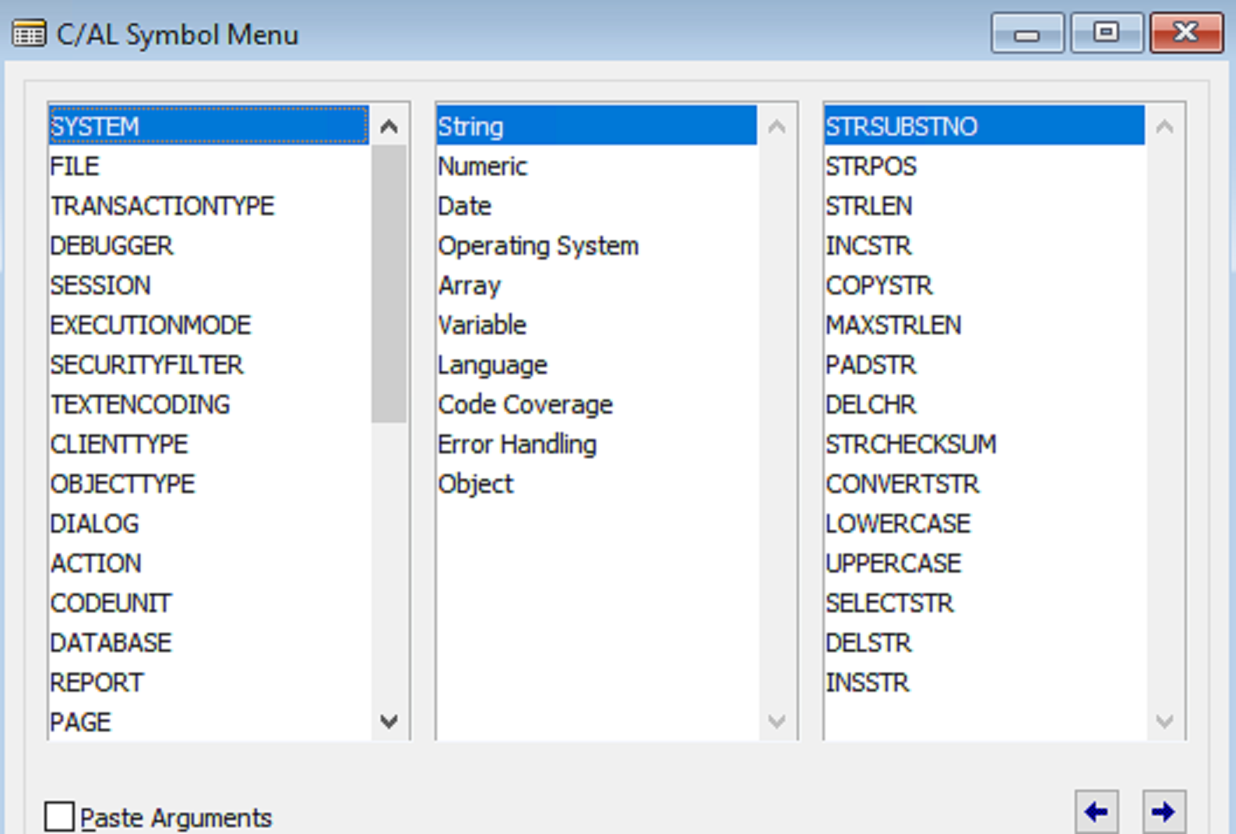
Task: Select OBJECTTYPE entry
Action: click(x=208, y=484)
